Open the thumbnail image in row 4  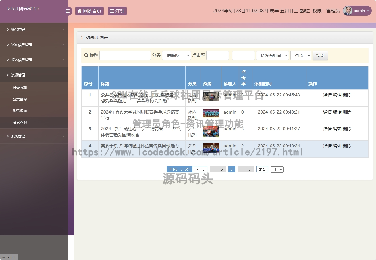point(211,148)
